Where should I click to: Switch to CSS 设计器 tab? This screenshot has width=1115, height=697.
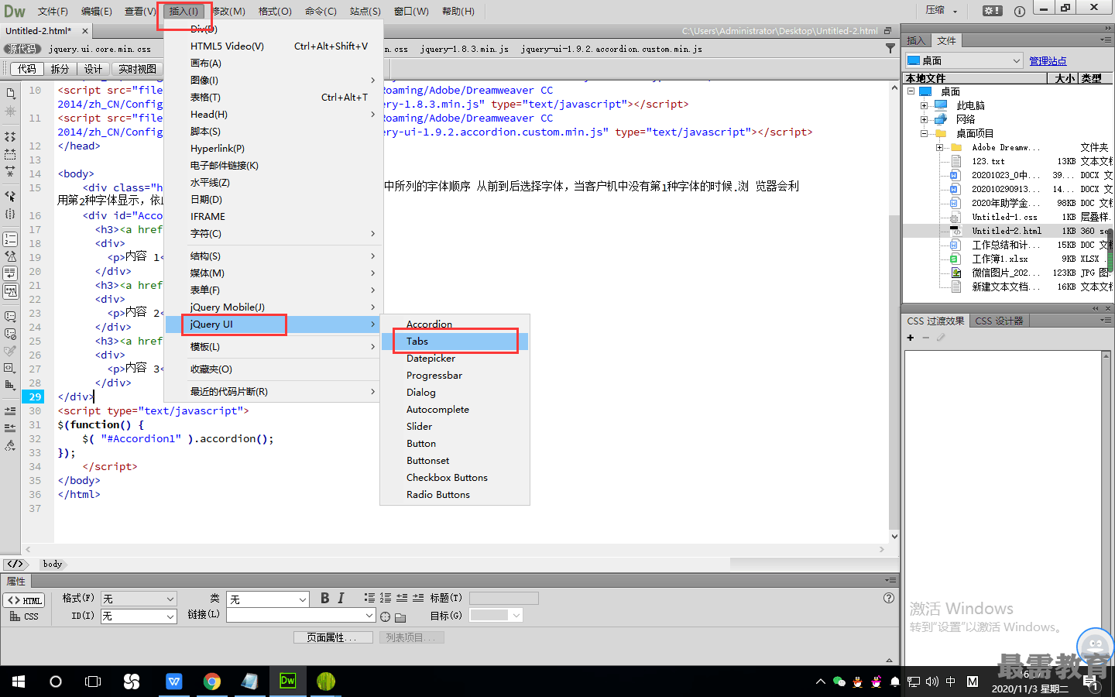click(x=999, y=321)
